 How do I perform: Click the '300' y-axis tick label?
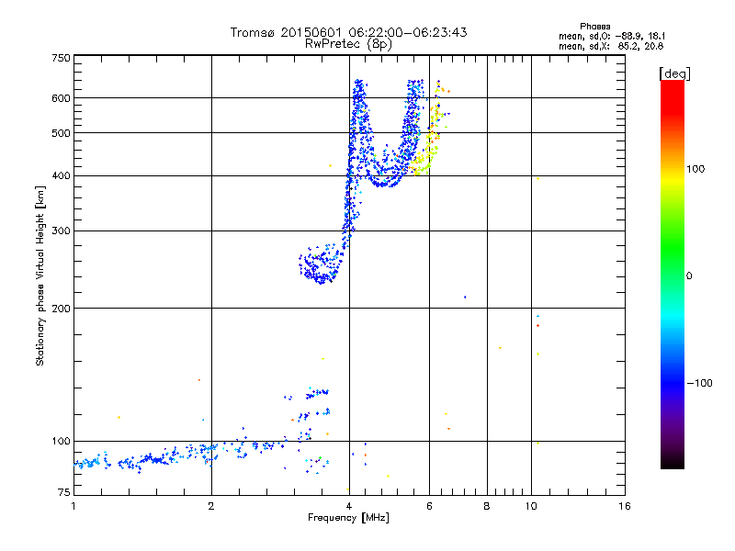(61, 231)
